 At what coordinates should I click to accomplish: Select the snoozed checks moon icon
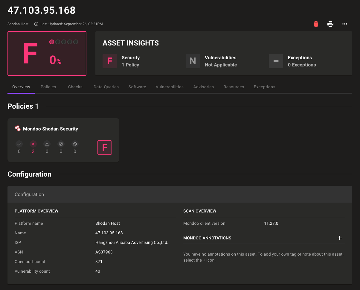click(75, 144)
